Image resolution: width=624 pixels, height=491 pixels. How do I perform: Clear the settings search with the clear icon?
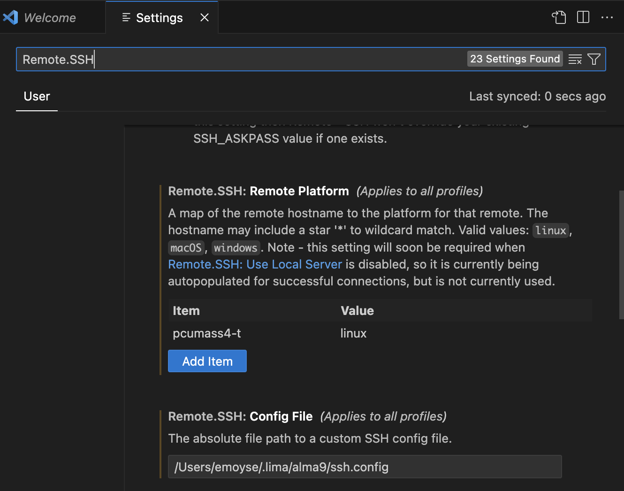pyautogui.click(x=575, y=59)
